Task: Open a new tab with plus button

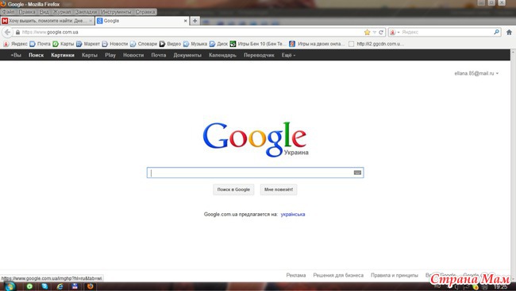Action: pos(194,21)
